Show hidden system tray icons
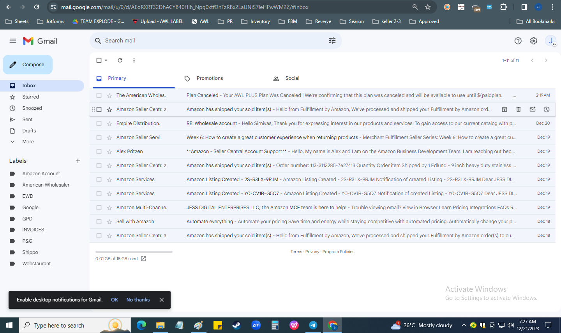The image size is (561, 333). click(464, 325)
